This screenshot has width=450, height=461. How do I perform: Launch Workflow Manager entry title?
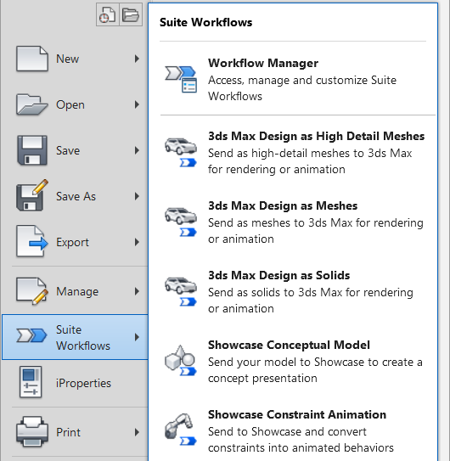[x=263, y=63]
